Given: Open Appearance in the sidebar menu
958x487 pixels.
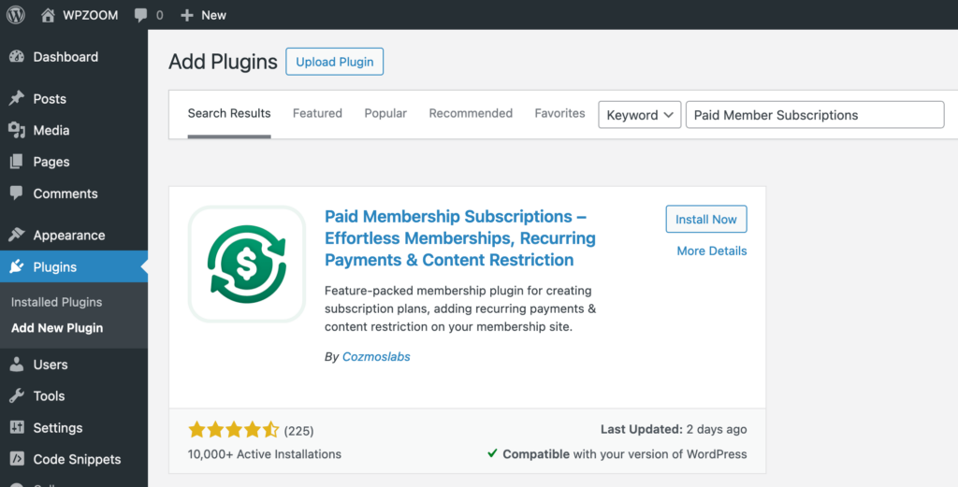Looking at the screenshot, I should click(69, 236).
